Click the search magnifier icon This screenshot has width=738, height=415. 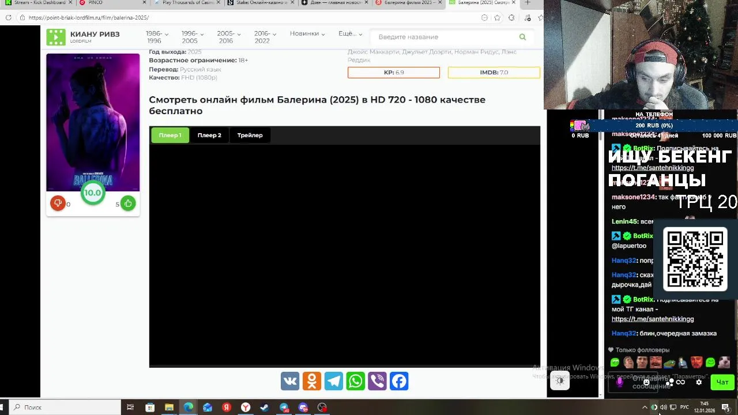(x=522, y=37)
